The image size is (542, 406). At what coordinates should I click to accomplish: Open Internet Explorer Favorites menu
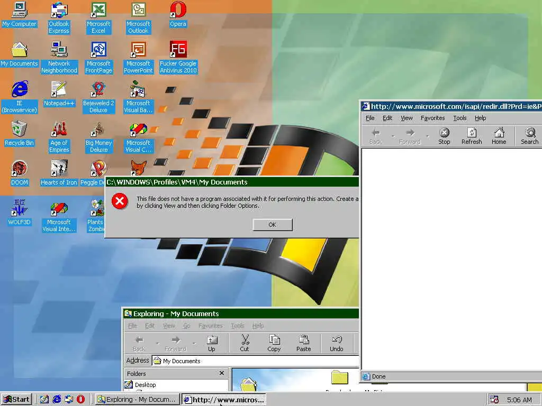432,118
